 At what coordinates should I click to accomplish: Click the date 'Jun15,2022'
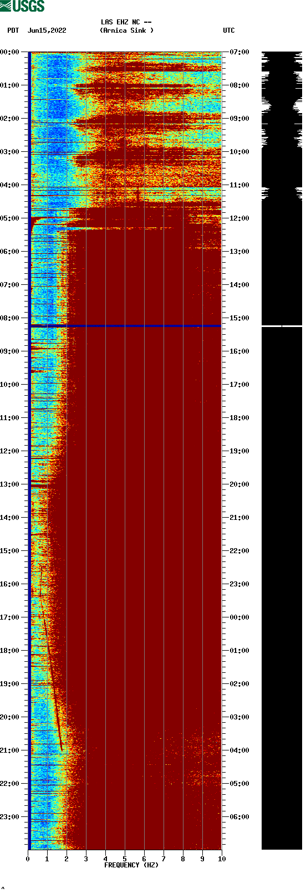(x=47, y=30)
